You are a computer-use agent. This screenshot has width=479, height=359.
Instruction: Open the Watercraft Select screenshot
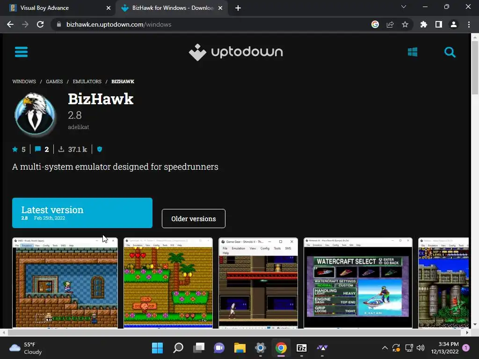pyautogui.click(x=358, y=283)
